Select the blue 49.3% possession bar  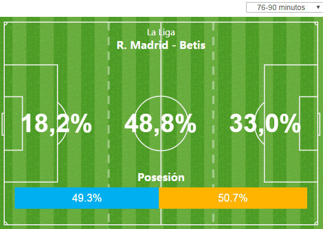tap(86, 198)
